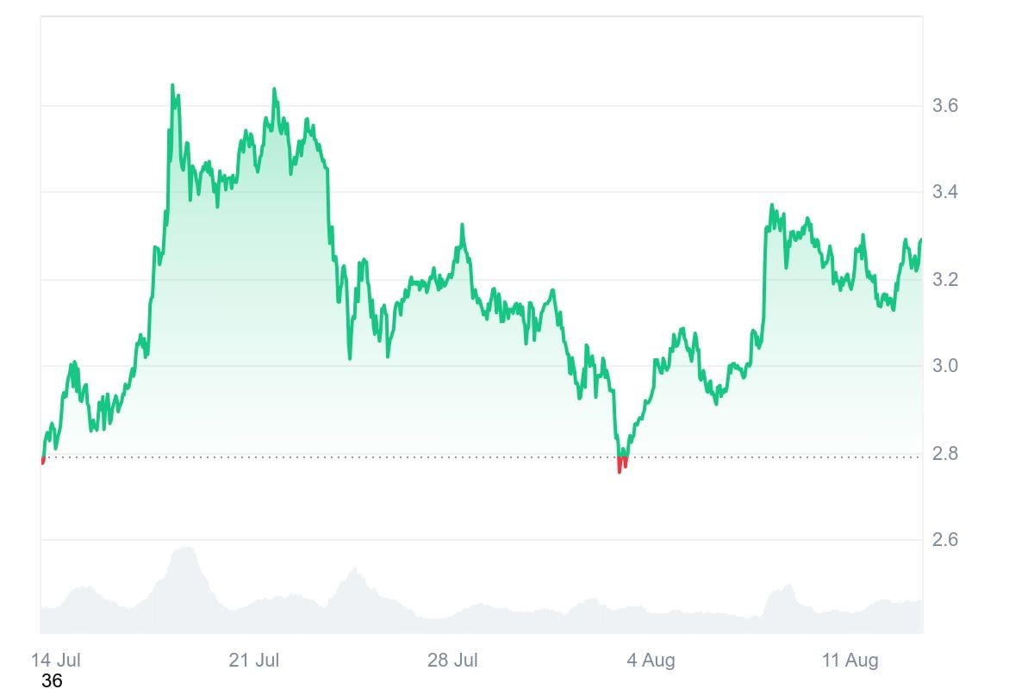1034x689 pixels.
Task: Click the red low point near 4 Aug
Action: [x=621, y=464]
